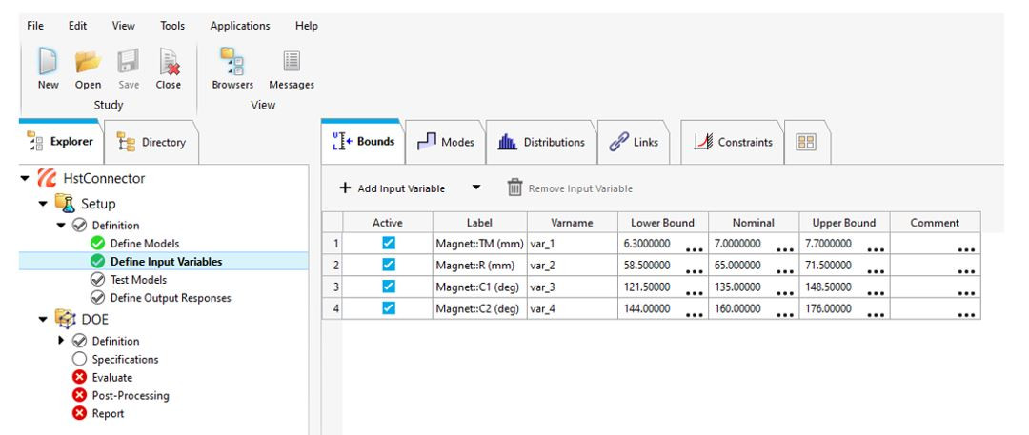Uncheck Active for Magnet::TM (mm)

click(388, 244)
